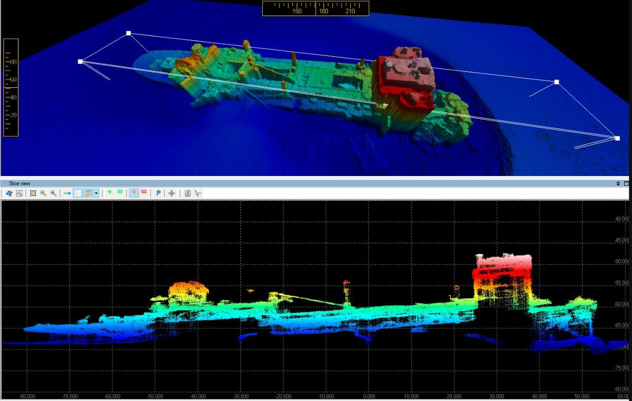Image resolution: width=632 pixels, height=401 pixels.
Task: Click the zoom in magnifier icon
Action: click(x=43, y=193)
